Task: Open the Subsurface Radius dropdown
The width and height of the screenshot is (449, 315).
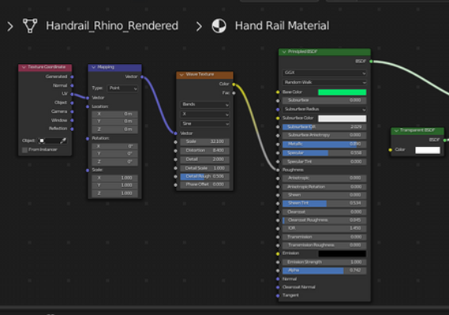Action: click(x=324, y=110)
